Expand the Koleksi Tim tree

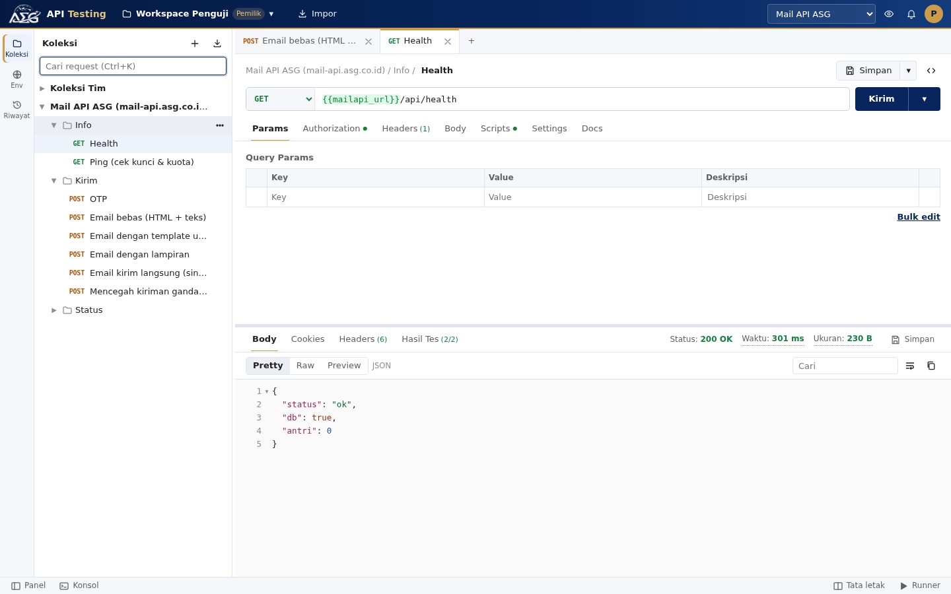pos(42,88)
